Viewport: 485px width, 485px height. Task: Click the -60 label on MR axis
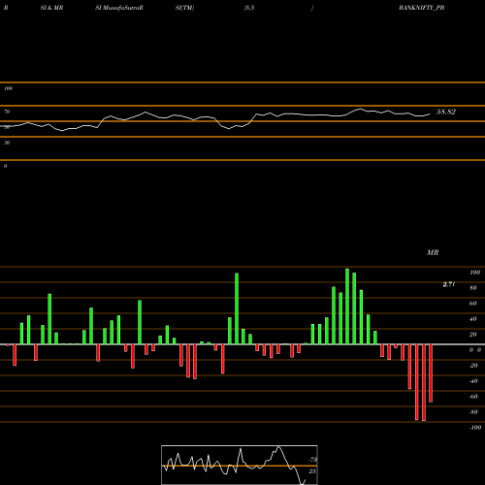[473, 397]
